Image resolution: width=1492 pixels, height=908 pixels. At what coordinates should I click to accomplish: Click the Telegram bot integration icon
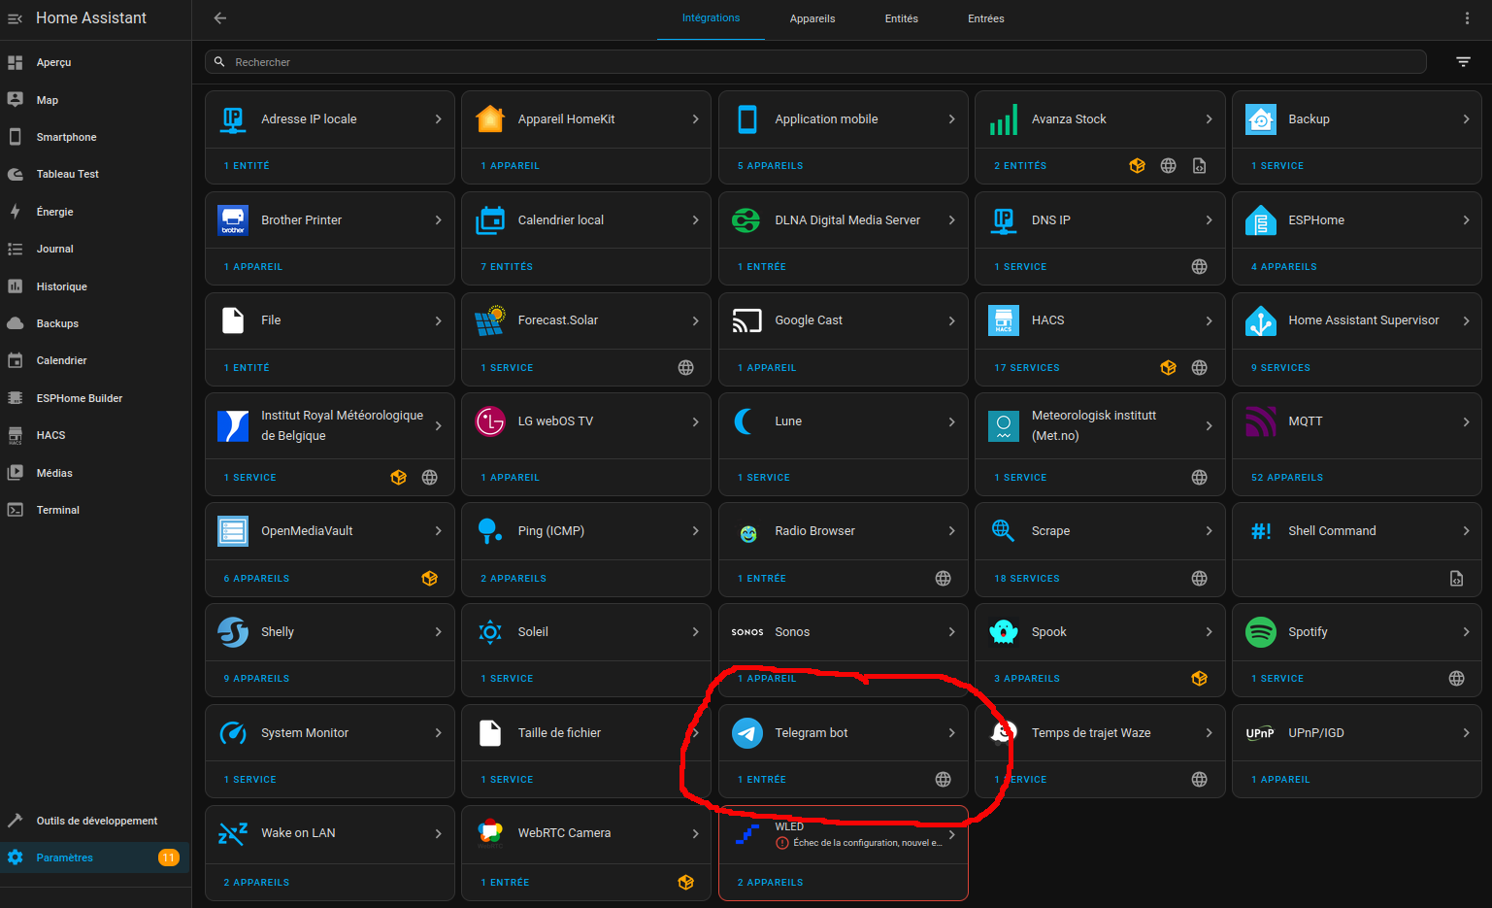tap(746, 733)
